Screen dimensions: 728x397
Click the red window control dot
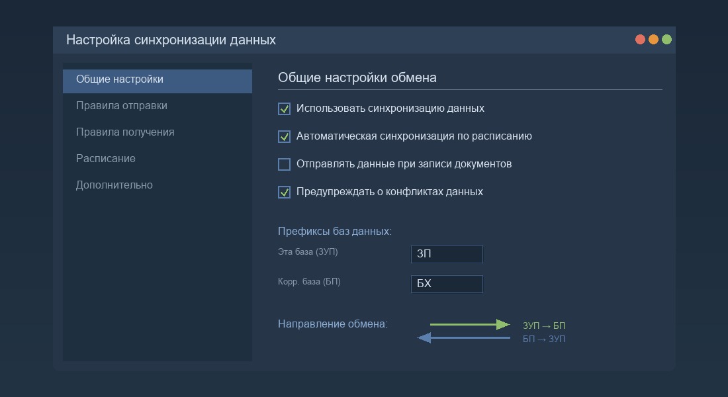639,39
